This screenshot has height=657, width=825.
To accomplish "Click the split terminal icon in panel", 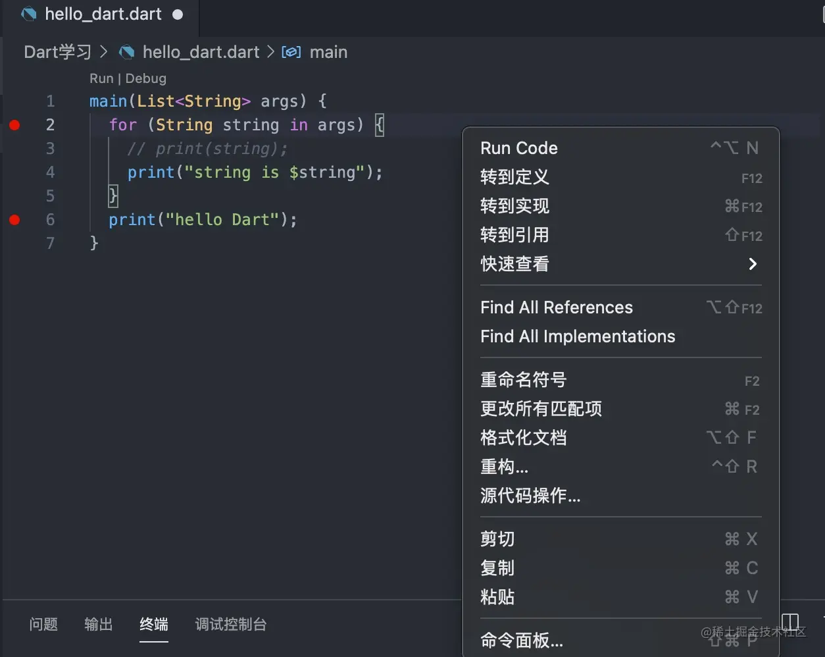I will (x=790, y=622).
